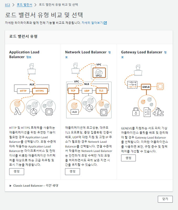Click the checklist document icon in Gateway diagram
The height and width of the screenshot is (210, 178).
click(x=147, y=112)
